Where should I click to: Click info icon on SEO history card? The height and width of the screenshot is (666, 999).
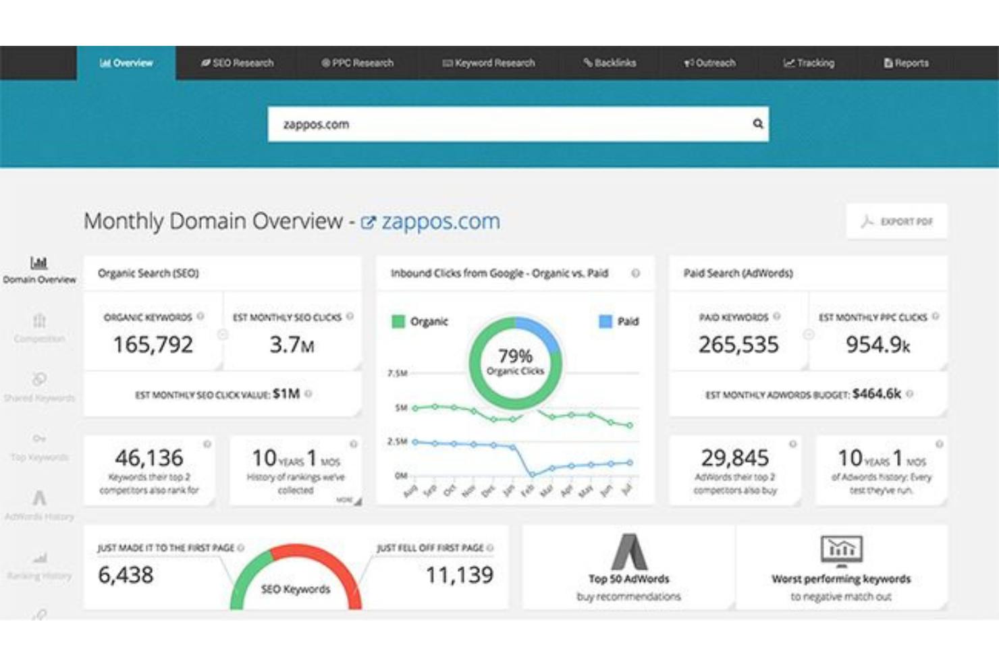[353, 444]
